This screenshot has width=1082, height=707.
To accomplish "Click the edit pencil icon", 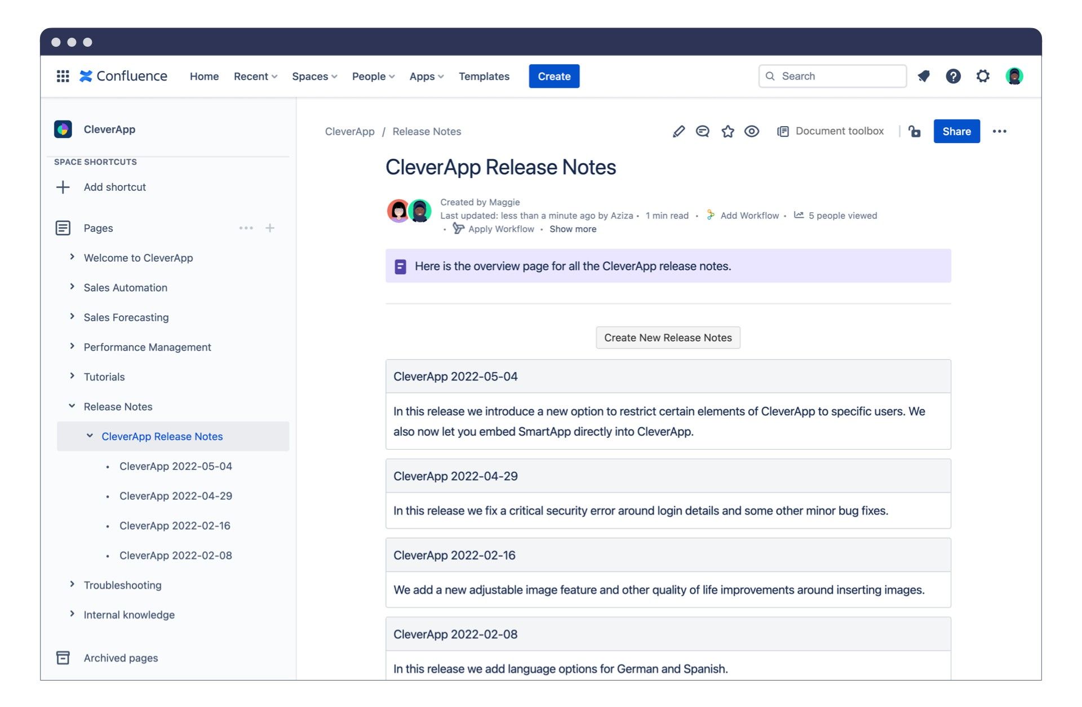I will (679, 131).
